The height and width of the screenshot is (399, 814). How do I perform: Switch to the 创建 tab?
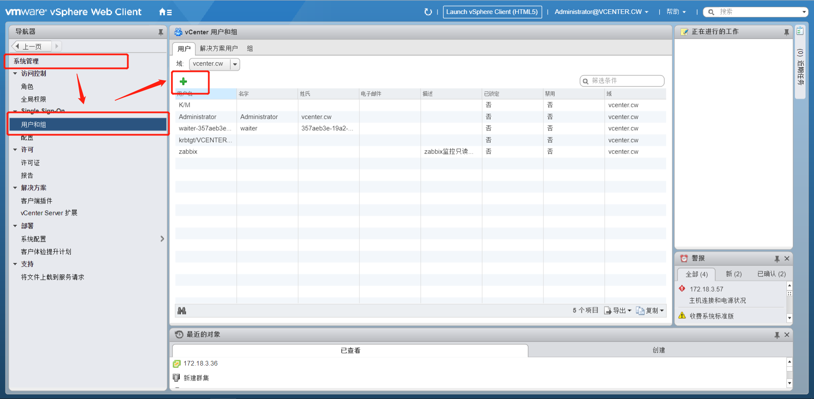658,350
